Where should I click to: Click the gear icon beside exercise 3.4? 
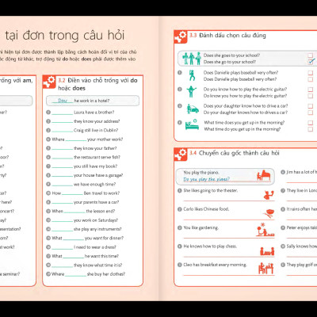pyautogui.click(x=181, y=155)
